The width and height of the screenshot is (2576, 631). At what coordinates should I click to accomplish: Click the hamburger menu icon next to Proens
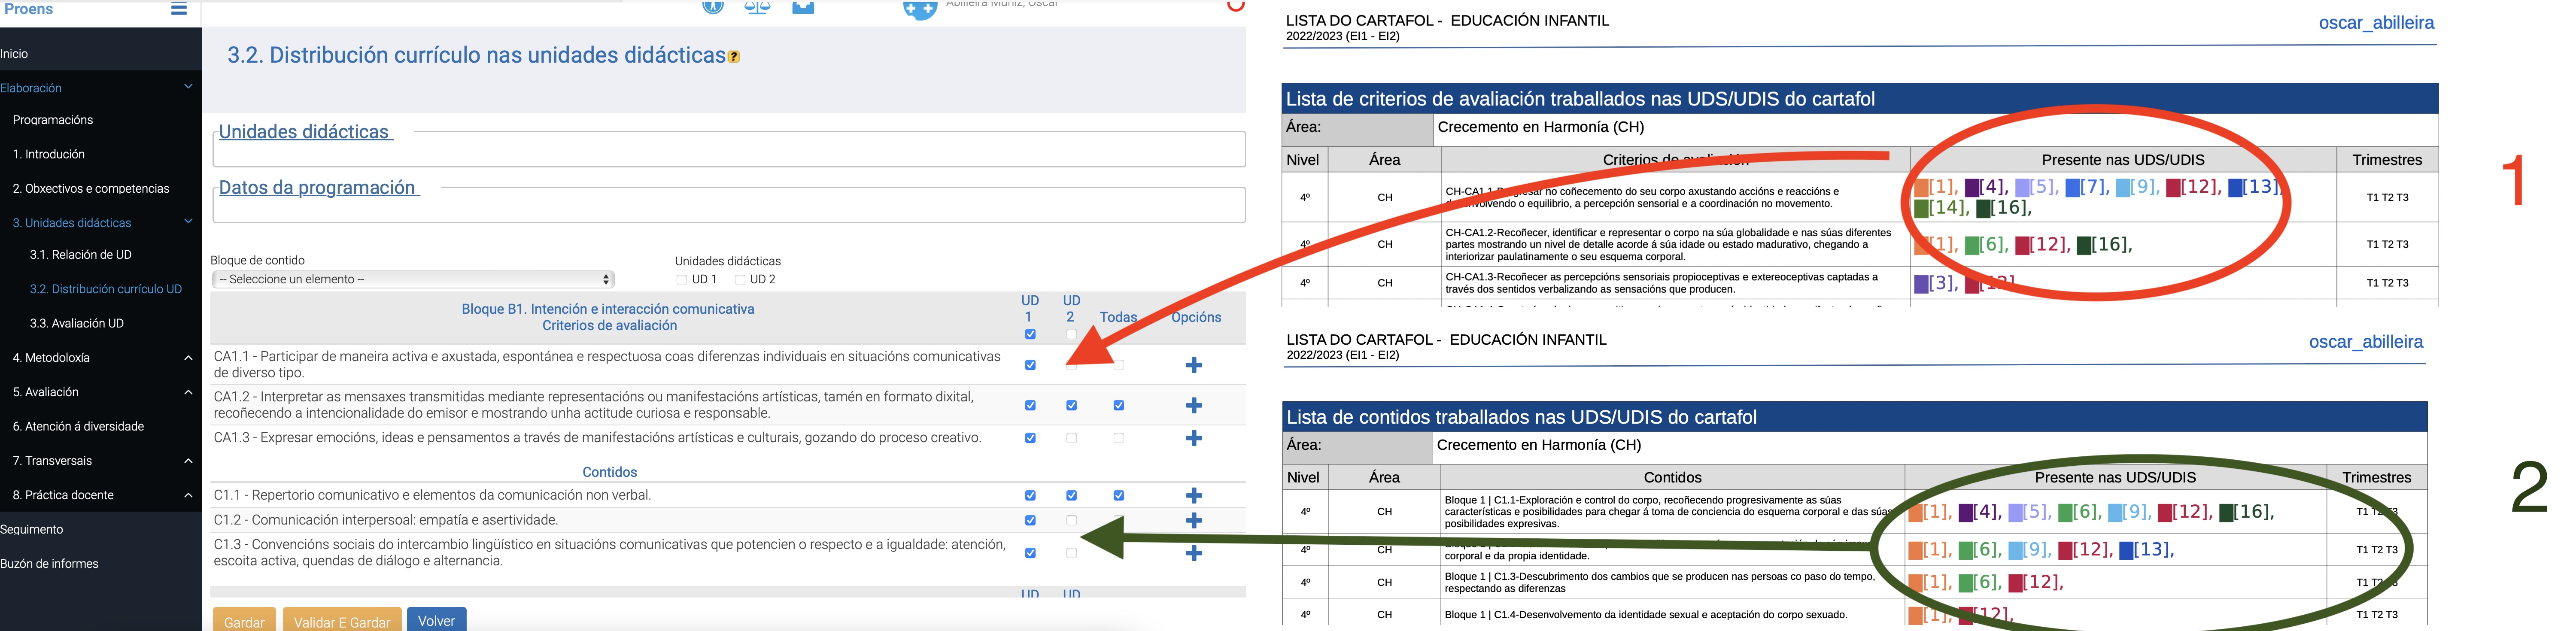coord(178,9)
